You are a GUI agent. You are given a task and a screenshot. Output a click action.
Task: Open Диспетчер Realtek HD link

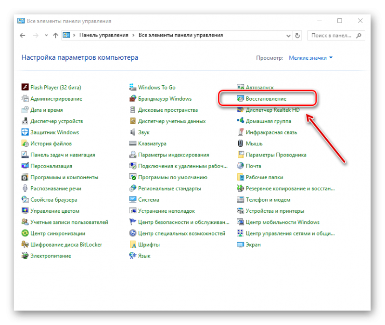tap(272, 110)
